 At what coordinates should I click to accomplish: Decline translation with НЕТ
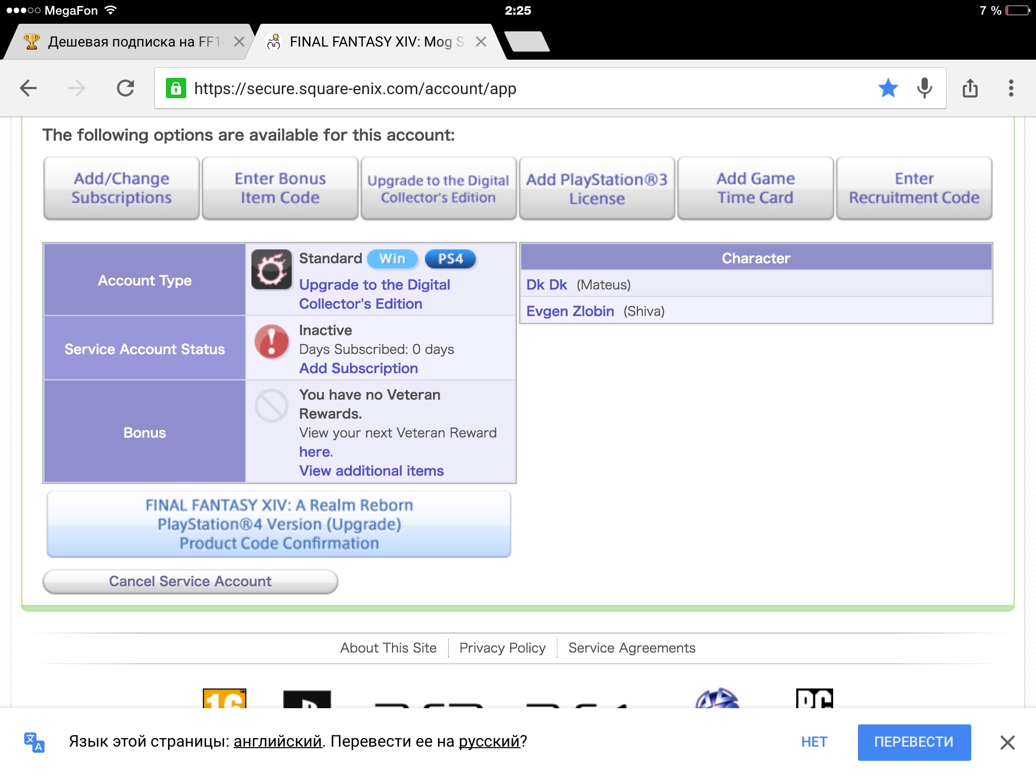814,742
